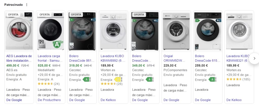Click Bolero DressCode 615 title link
Screen dimensions: 259x106
[x=208, y=58]
